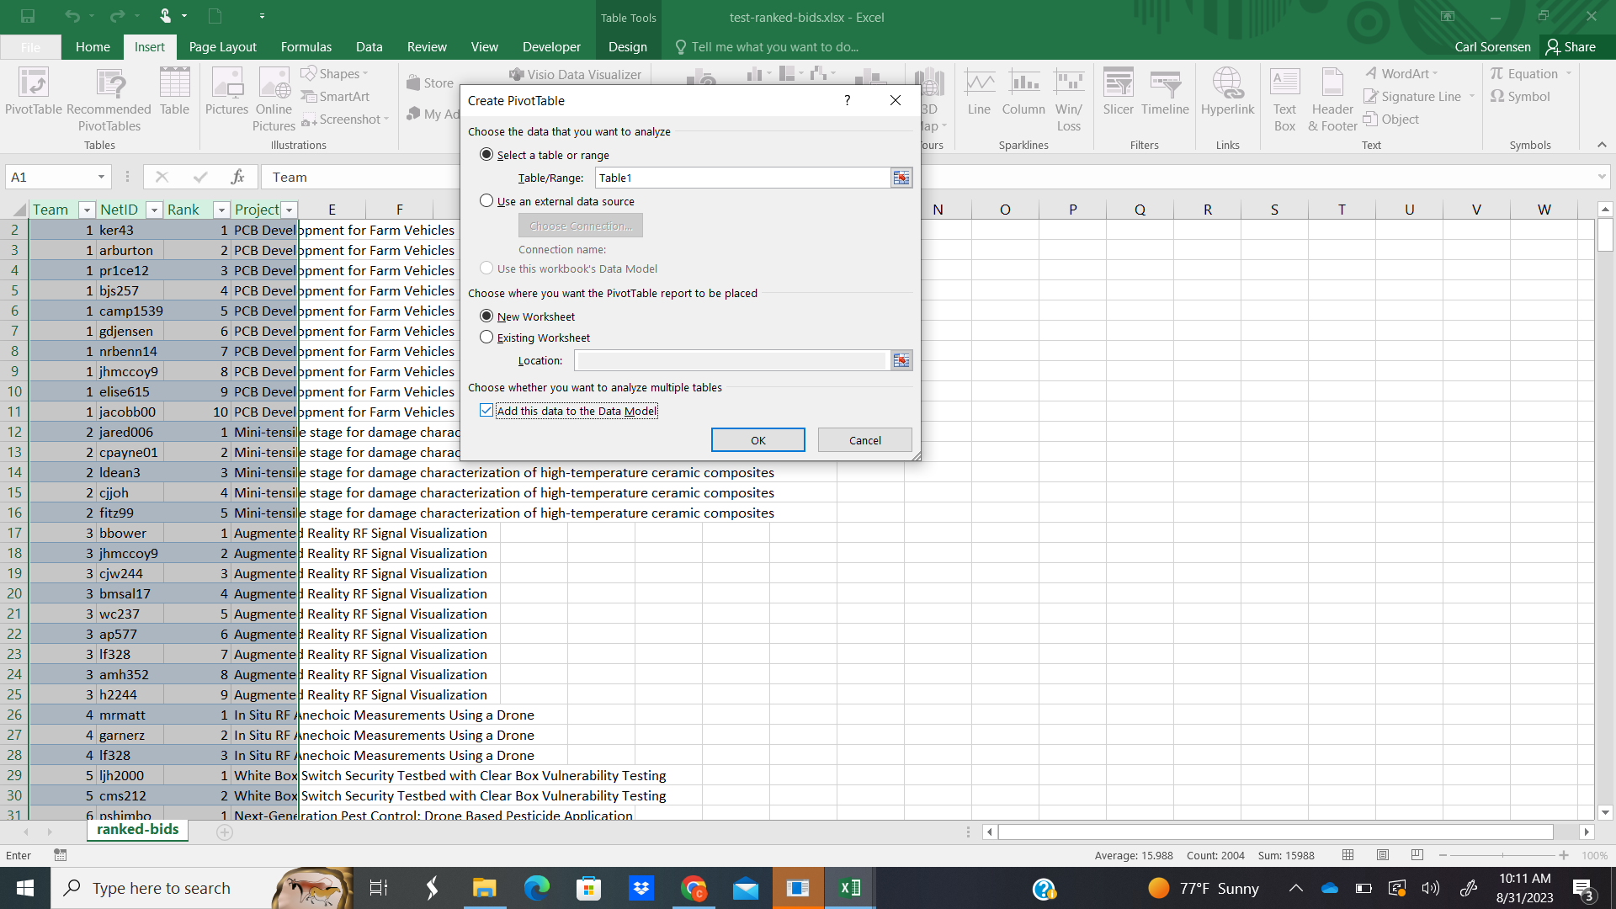1616x909 pixels.
Task: Click Table/Range collapse dialog icon
Action: pos(901,178)
